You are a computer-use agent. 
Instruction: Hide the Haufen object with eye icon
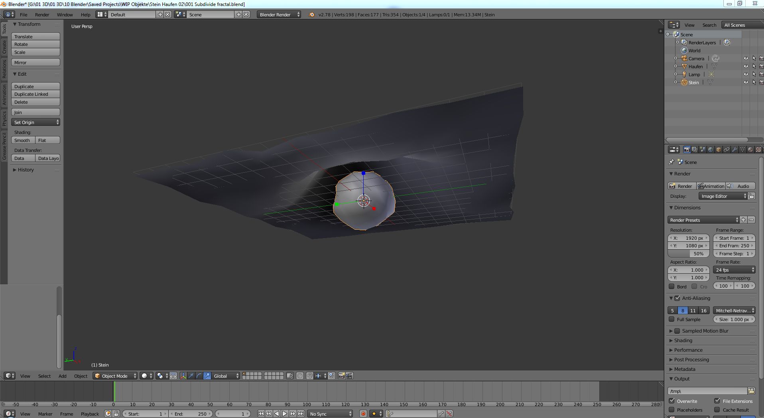(x=746, y=67)
